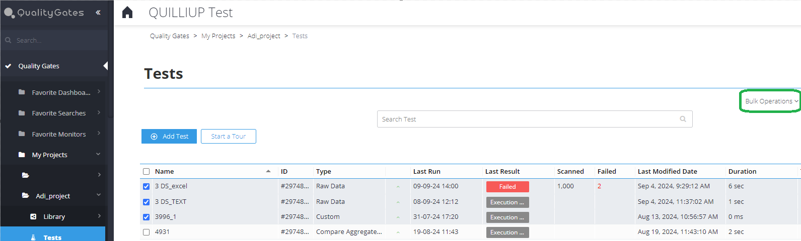This screenshot has width=801, height=241.
Task: Click Adi_project breadcrumb link
Action: [264, 36]
